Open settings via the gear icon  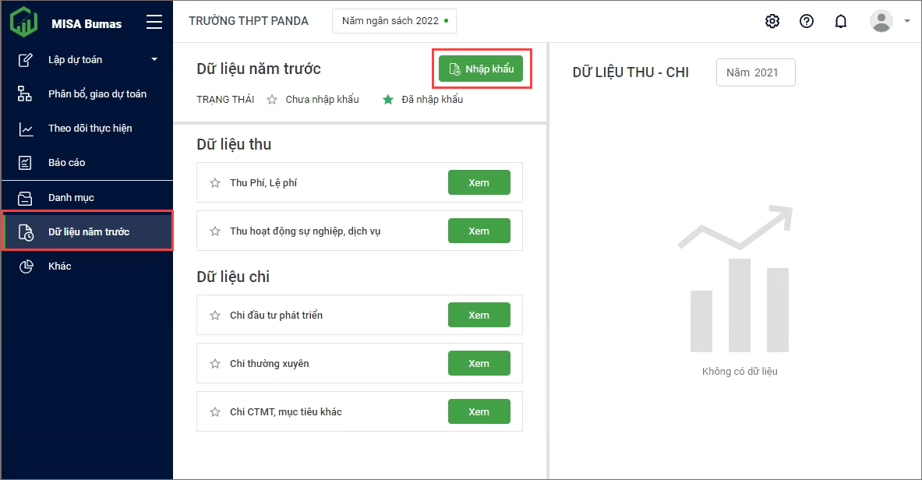[x=772, y=21]
